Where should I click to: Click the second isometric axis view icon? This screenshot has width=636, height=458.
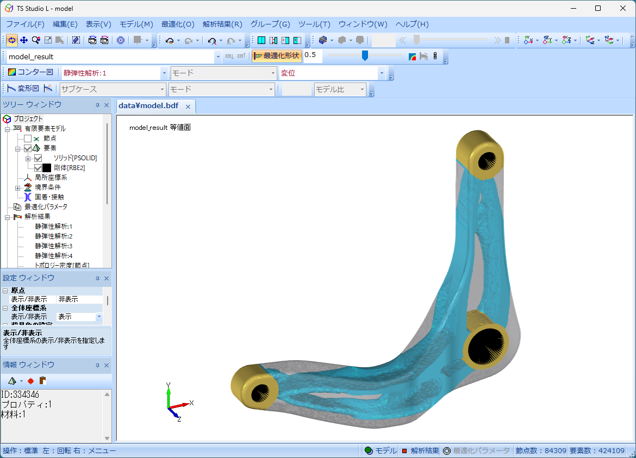click(x=609, y=40)
